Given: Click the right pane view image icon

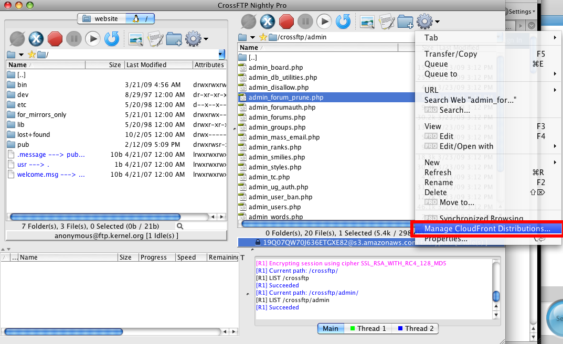Looking at the screenshot, I should pyautogui.click(x=367, y=21).
